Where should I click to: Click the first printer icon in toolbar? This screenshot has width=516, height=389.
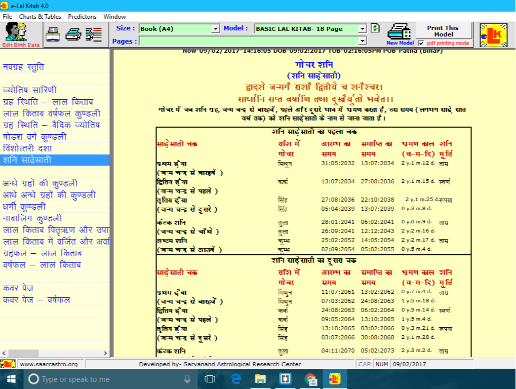click(53, 34)
